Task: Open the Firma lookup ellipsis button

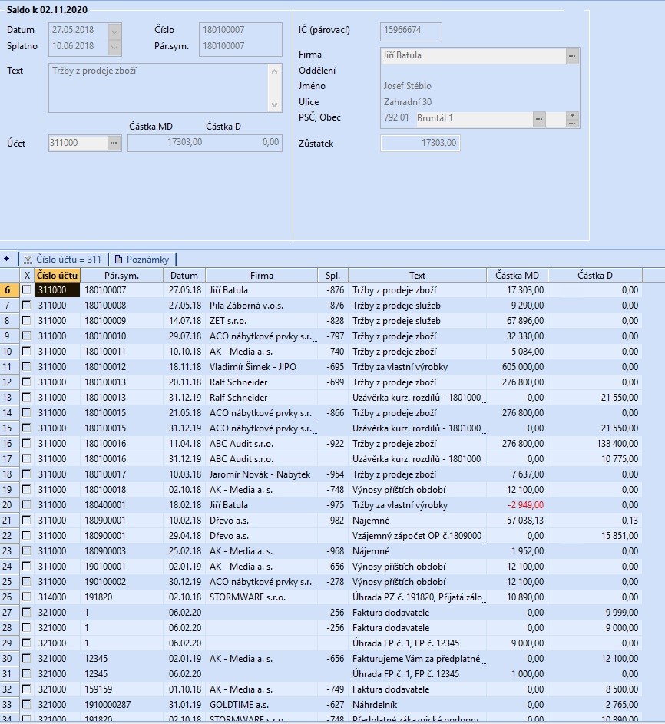Action: click(572, 56)
